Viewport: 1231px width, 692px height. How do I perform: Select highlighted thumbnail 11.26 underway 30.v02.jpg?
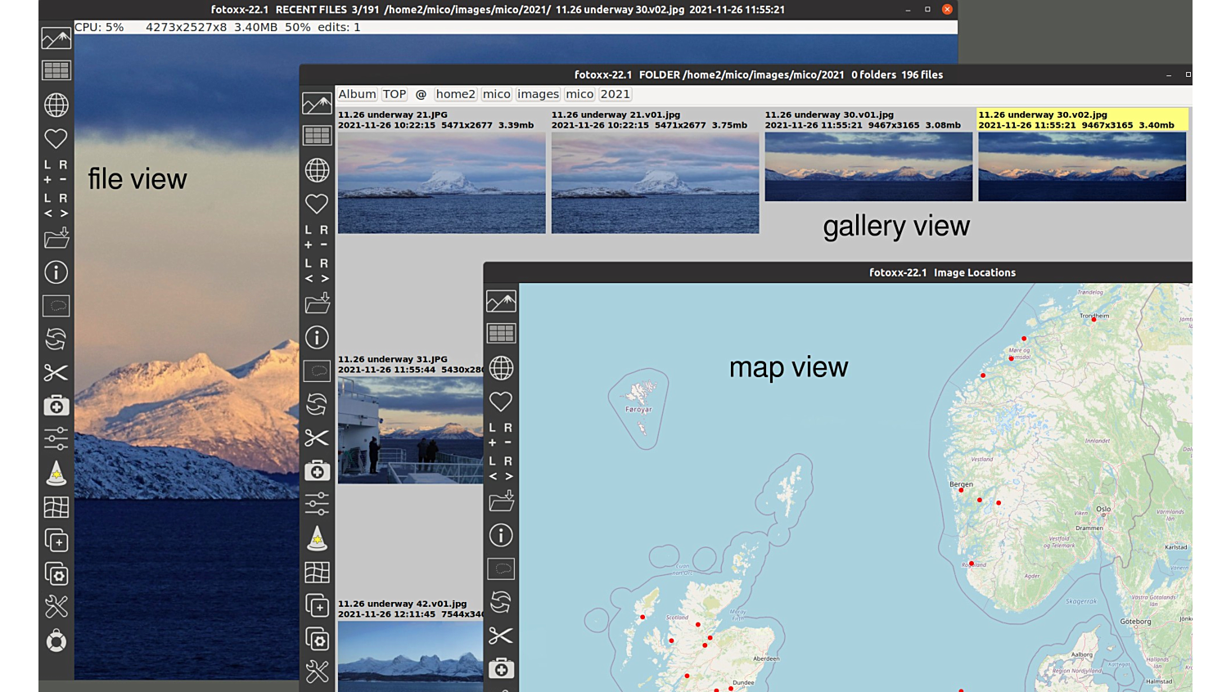point(1081,167)
